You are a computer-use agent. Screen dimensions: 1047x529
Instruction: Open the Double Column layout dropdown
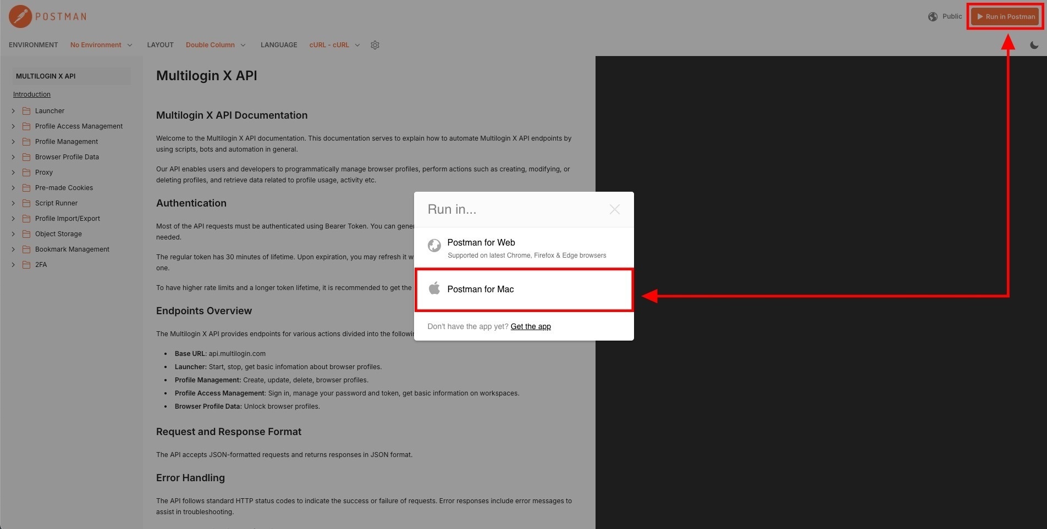(216, 44)
